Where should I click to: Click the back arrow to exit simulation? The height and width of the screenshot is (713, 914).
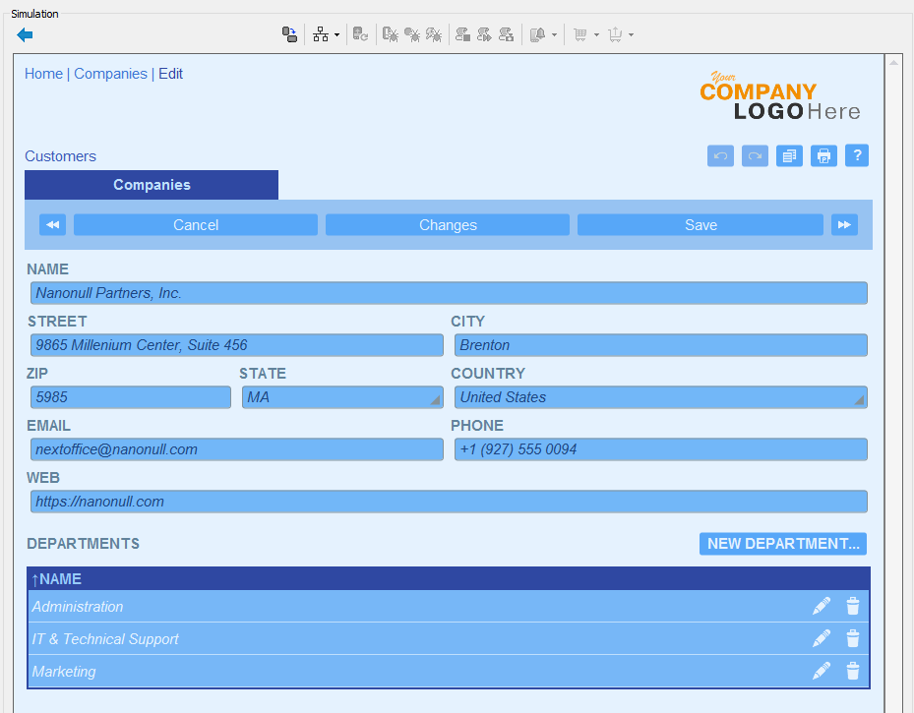click(25, 34)
